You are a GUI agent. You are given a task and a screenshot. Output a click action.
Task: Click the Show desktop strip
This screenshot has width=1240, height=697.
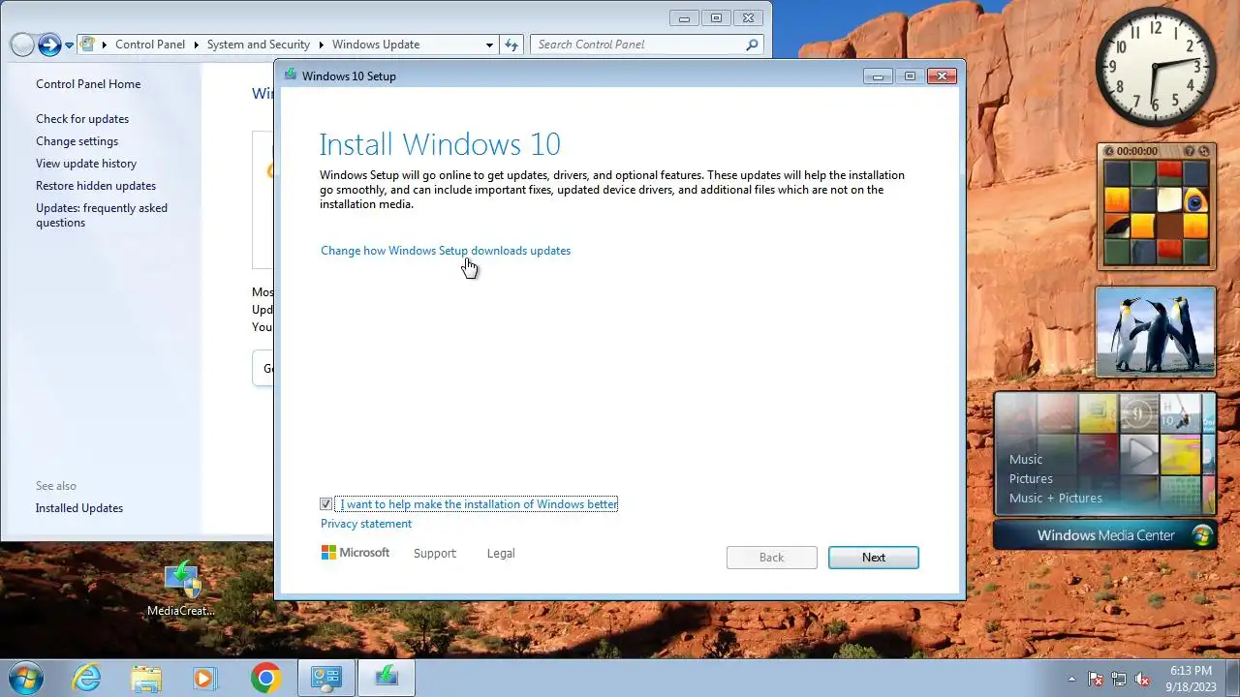coord(1233,678)
